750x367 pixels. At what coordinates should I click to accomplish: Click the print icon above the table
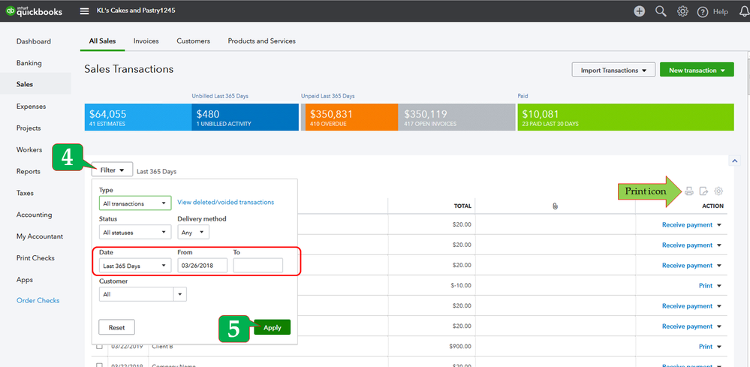(x=688, y=191)
